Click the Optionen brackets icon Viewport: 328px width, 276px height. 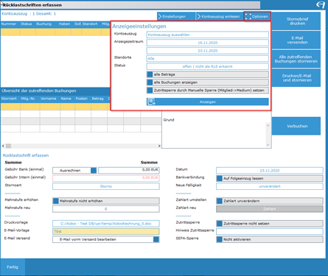click(248, 16)
